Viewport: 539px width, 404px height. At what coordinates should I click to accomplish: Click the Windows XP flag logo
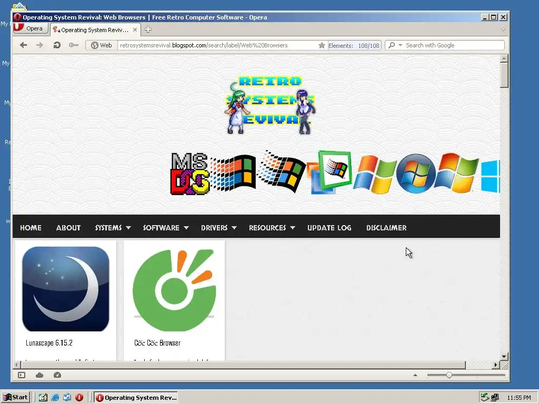(375, 174)
